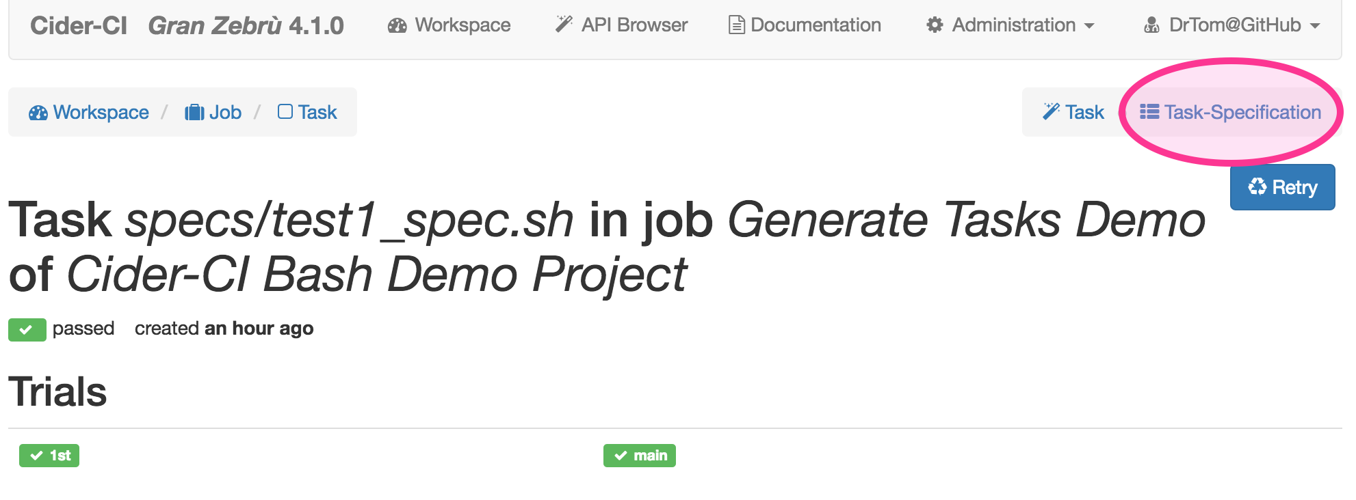
Task: Click the Documentation file icon
Action: [x=737, y=25]
